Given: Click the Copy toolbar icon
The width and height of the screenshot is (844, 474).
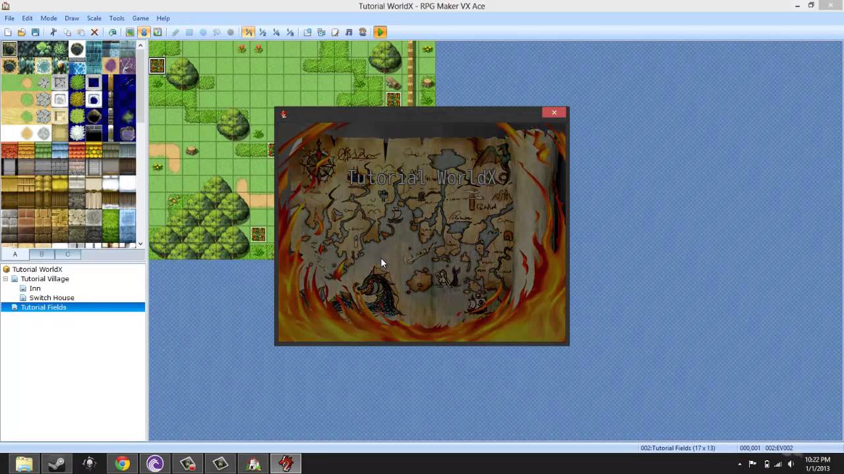Looking at the screenshot, I should coord(67,32).
